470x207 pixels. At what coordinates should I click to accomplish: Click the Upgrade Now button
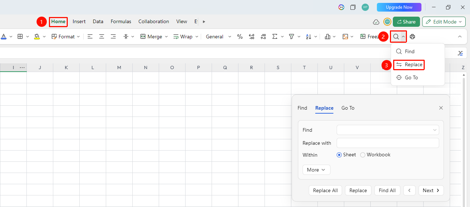point(399,7)
